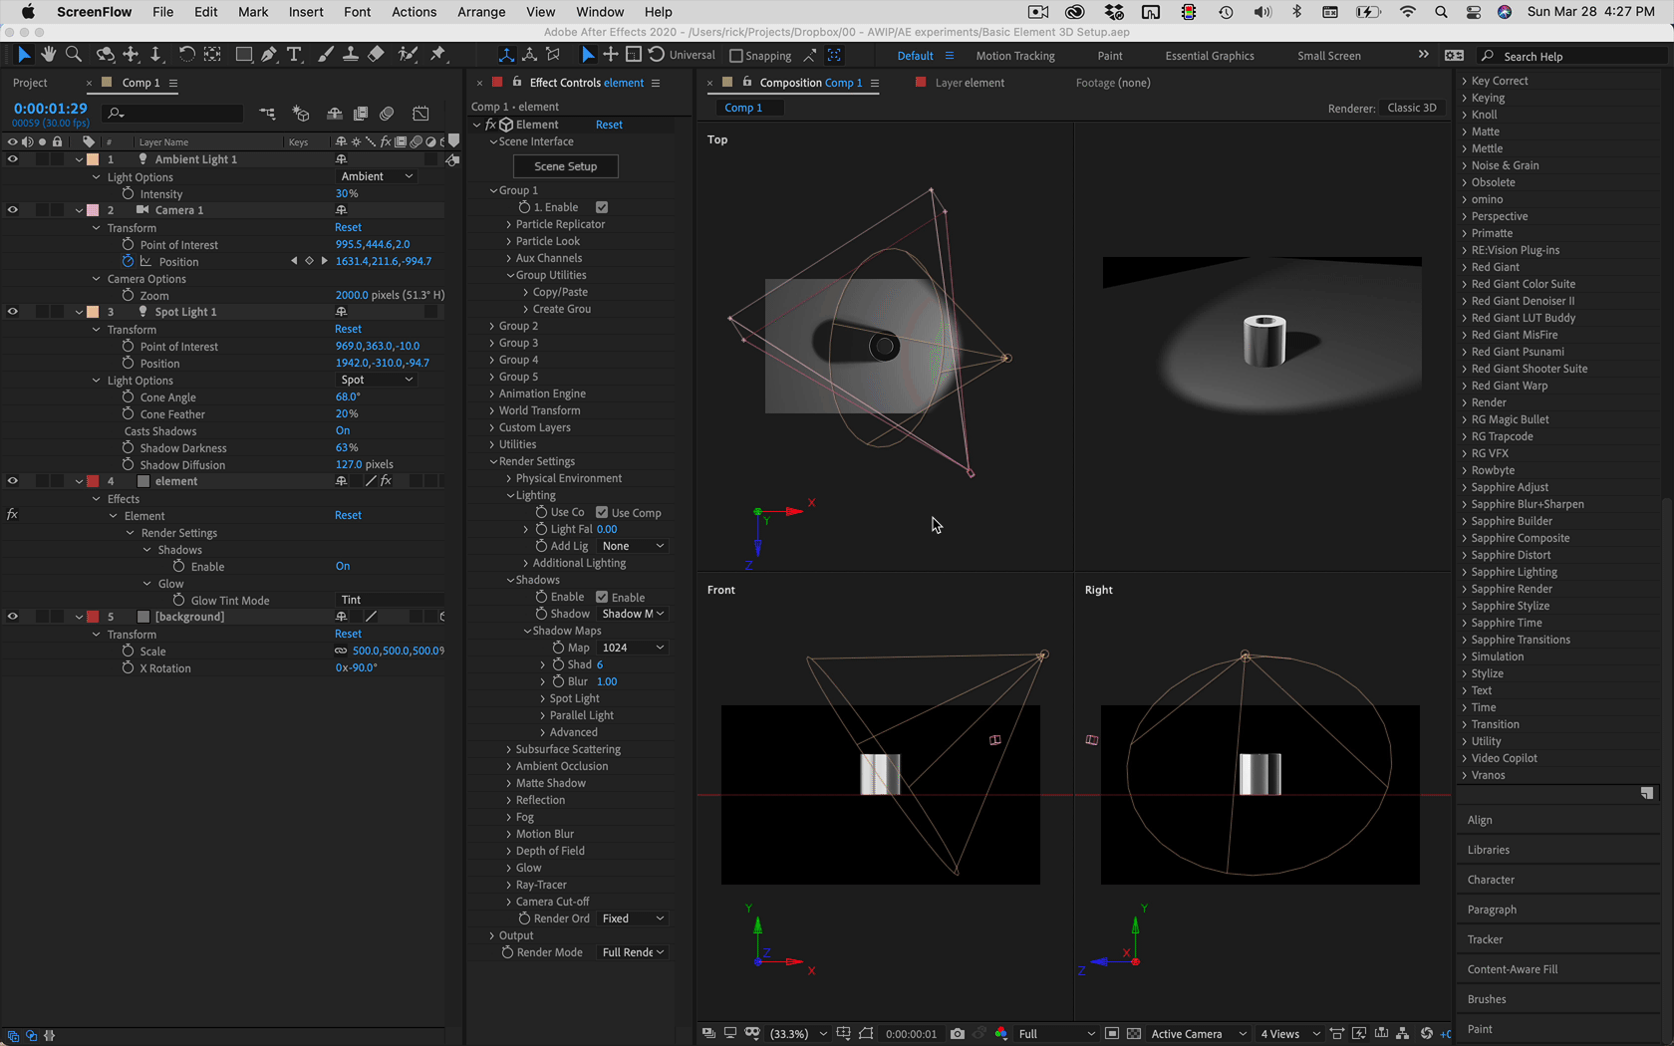The width and height of the screenshot is (1674, 1046).
Task: Open the Render Order Fixed dropdown
Action: tap(633, 918)
